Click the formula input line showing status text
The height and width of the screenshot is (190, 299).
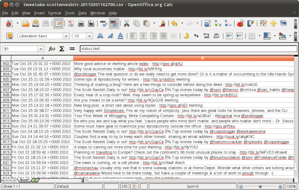pos(188,49)
